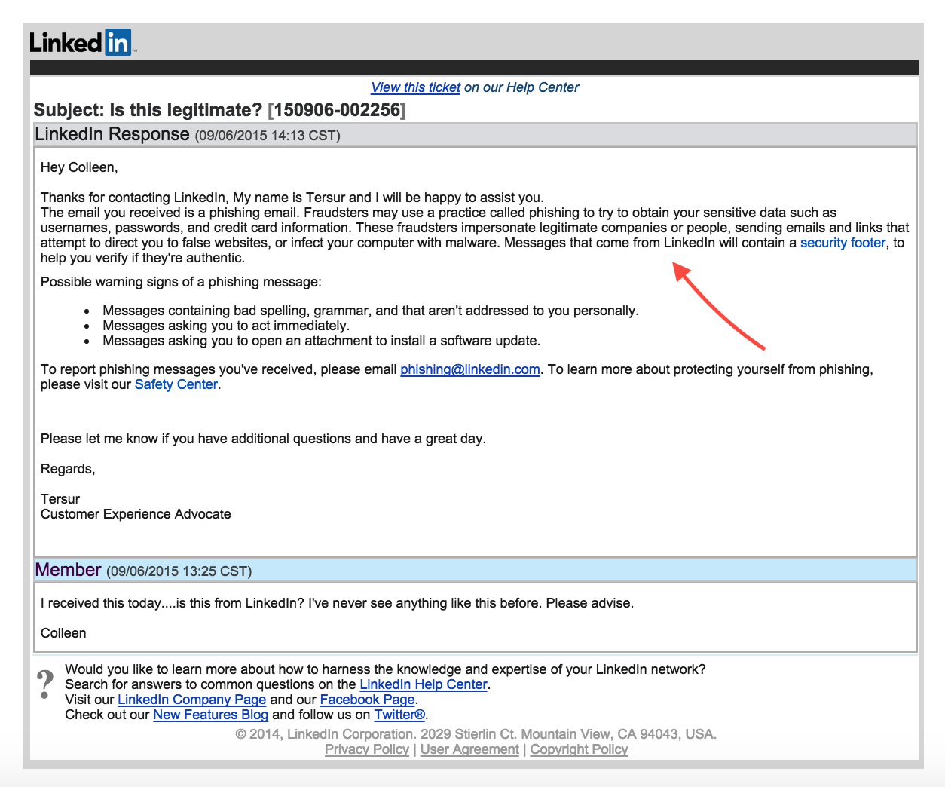This screenshot has width=945, height=787.
Task: Click the bullet 'Messages asking you to act immediately.'
Action: [x=226, y=326]
